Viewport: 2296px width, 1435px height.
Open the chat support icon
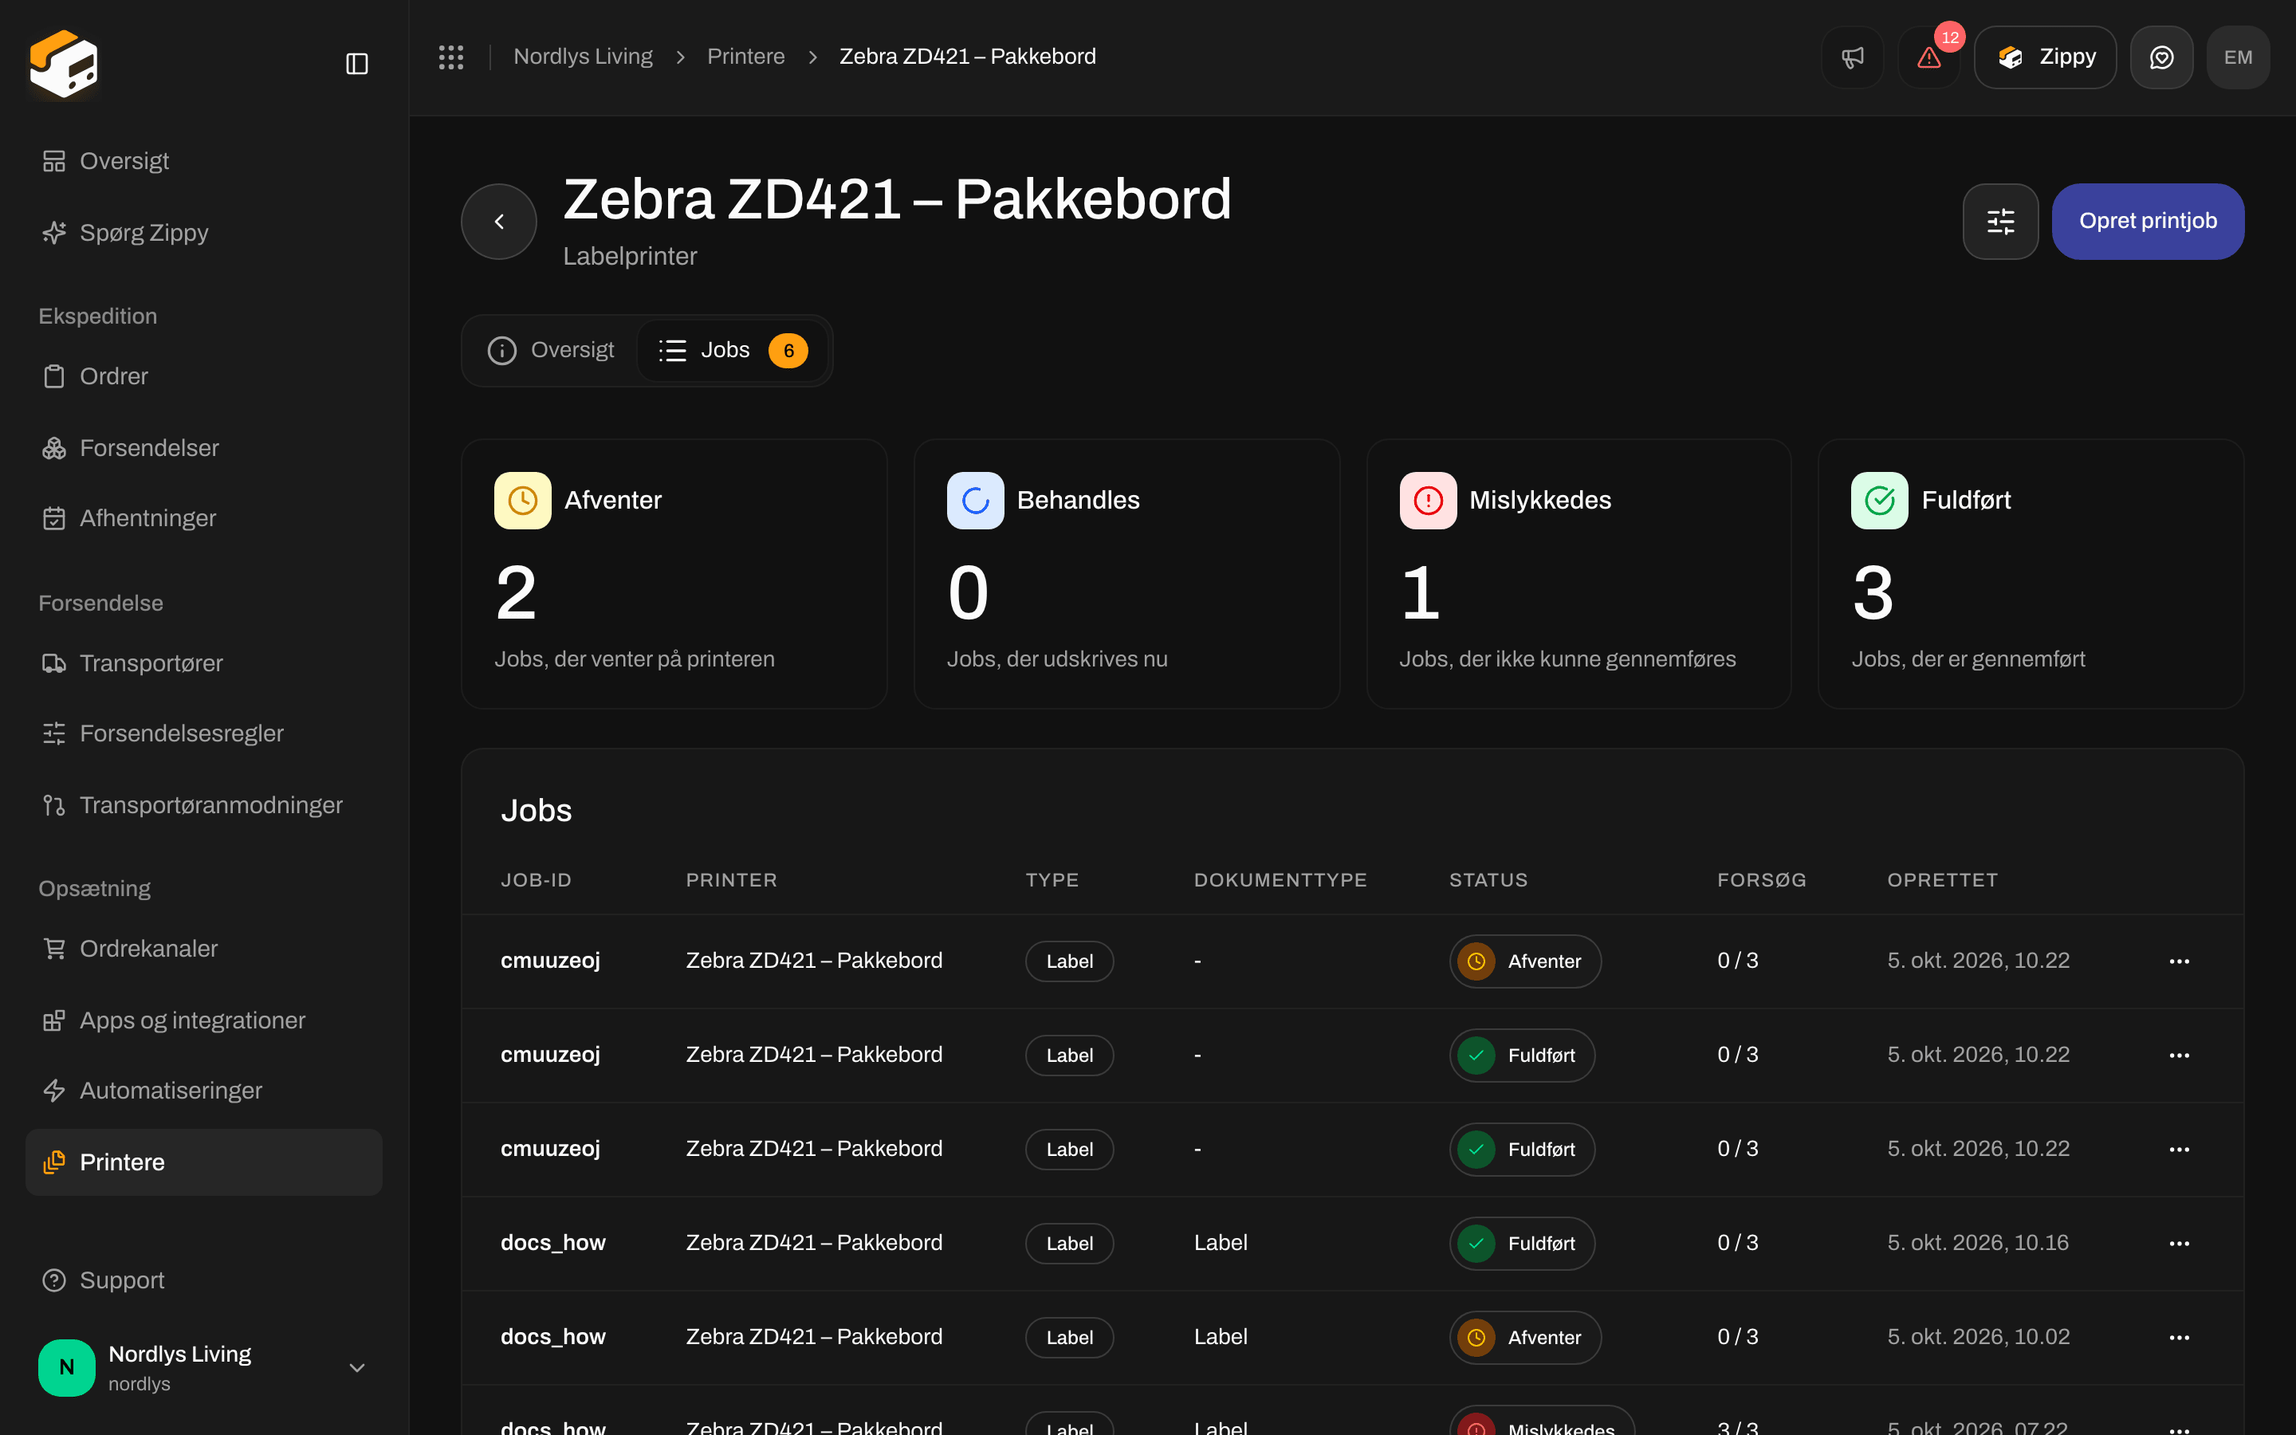pyautogui.click(x=2161, y=57)
